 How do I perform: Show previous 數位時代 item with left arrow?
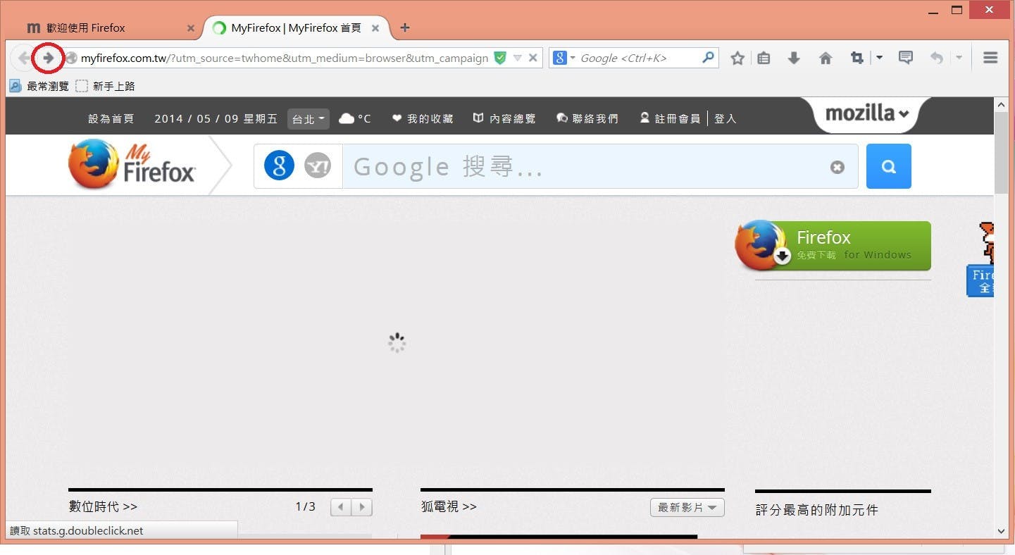click(341, 507)
